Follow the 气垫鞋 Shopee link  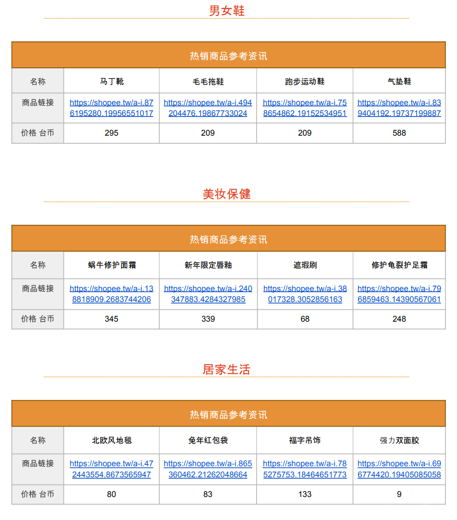(399, 108)
